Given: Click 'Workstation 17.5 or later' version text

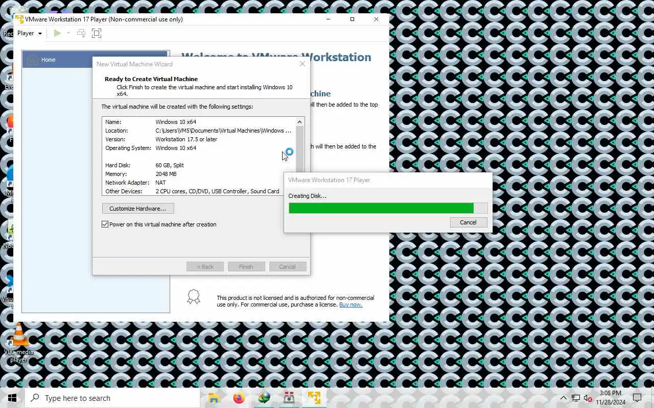Looking at the screenshot, I should [186, 139].
